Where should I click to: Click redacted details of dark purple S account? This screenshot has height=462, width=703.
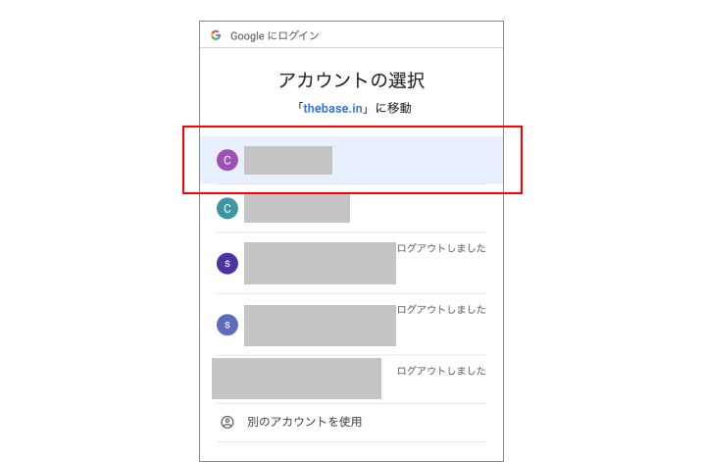pyautogui.click(x=320, y=263)
